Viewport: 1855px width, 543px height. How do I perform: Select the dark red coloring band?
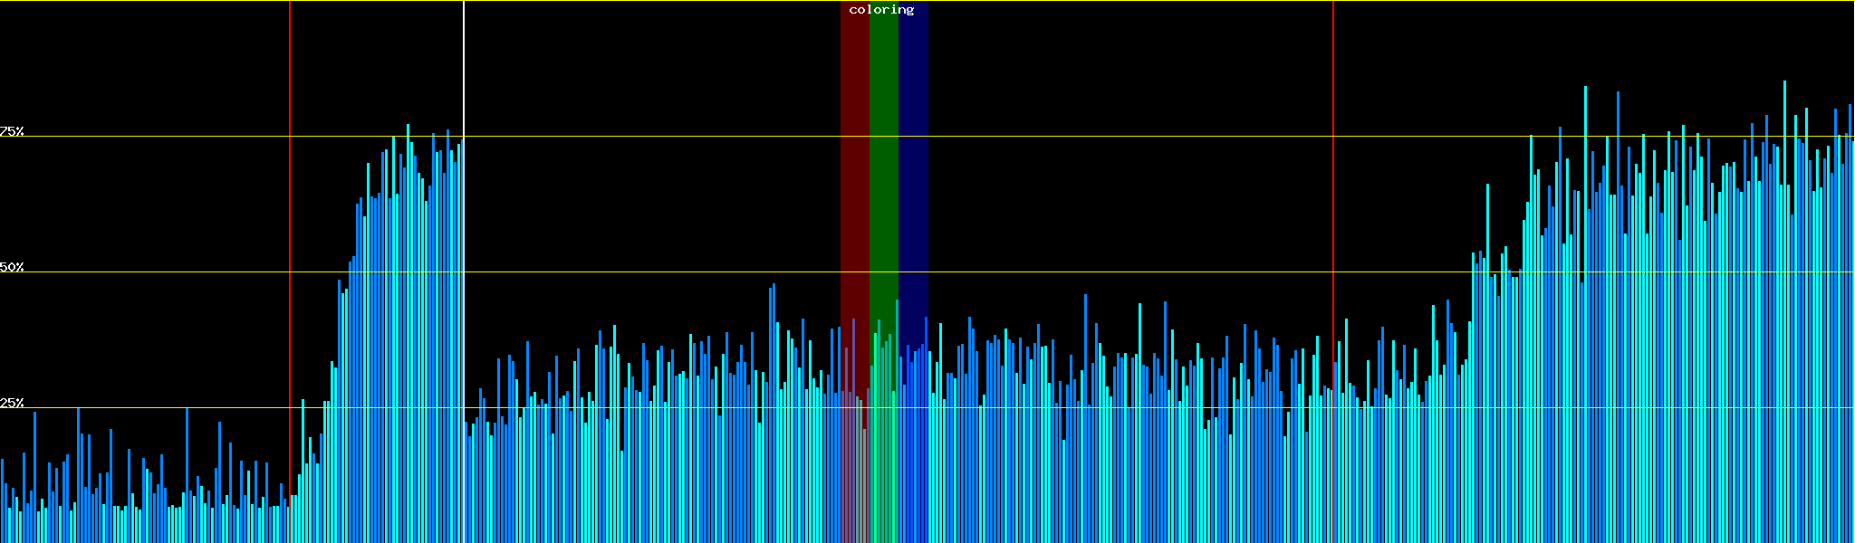(x=854, y=181)
